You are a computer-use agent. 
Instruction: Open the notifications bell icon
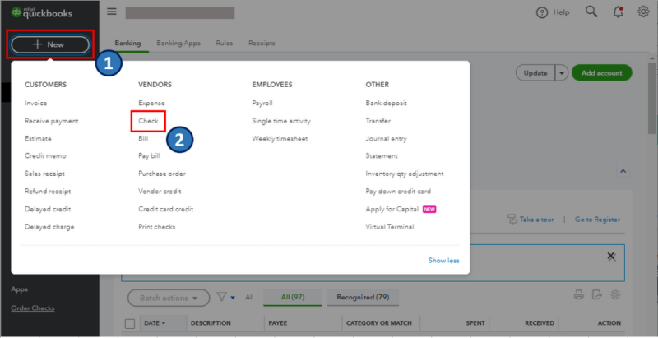[618, 12]
